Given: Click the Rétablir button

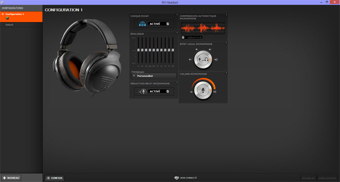Looking at the screenshot, I should 308,178.
